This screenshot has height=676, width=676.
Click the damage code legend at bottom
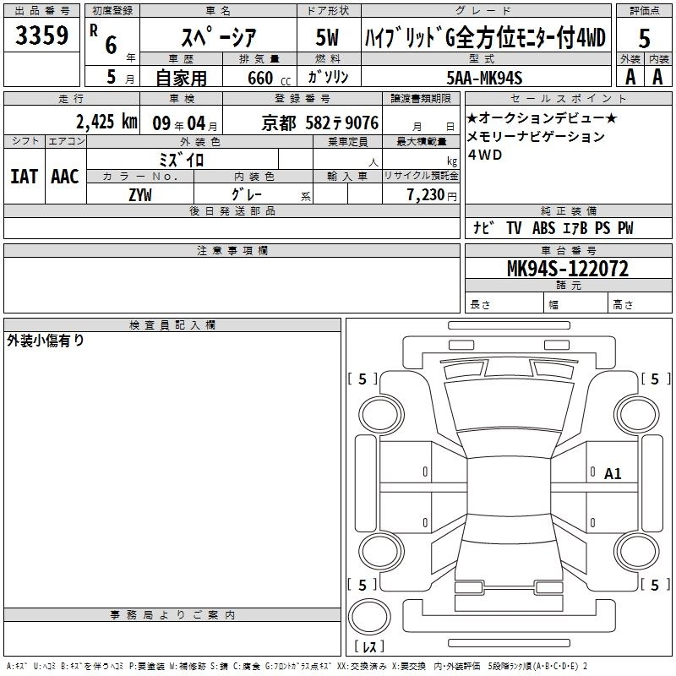click(297, 666)
